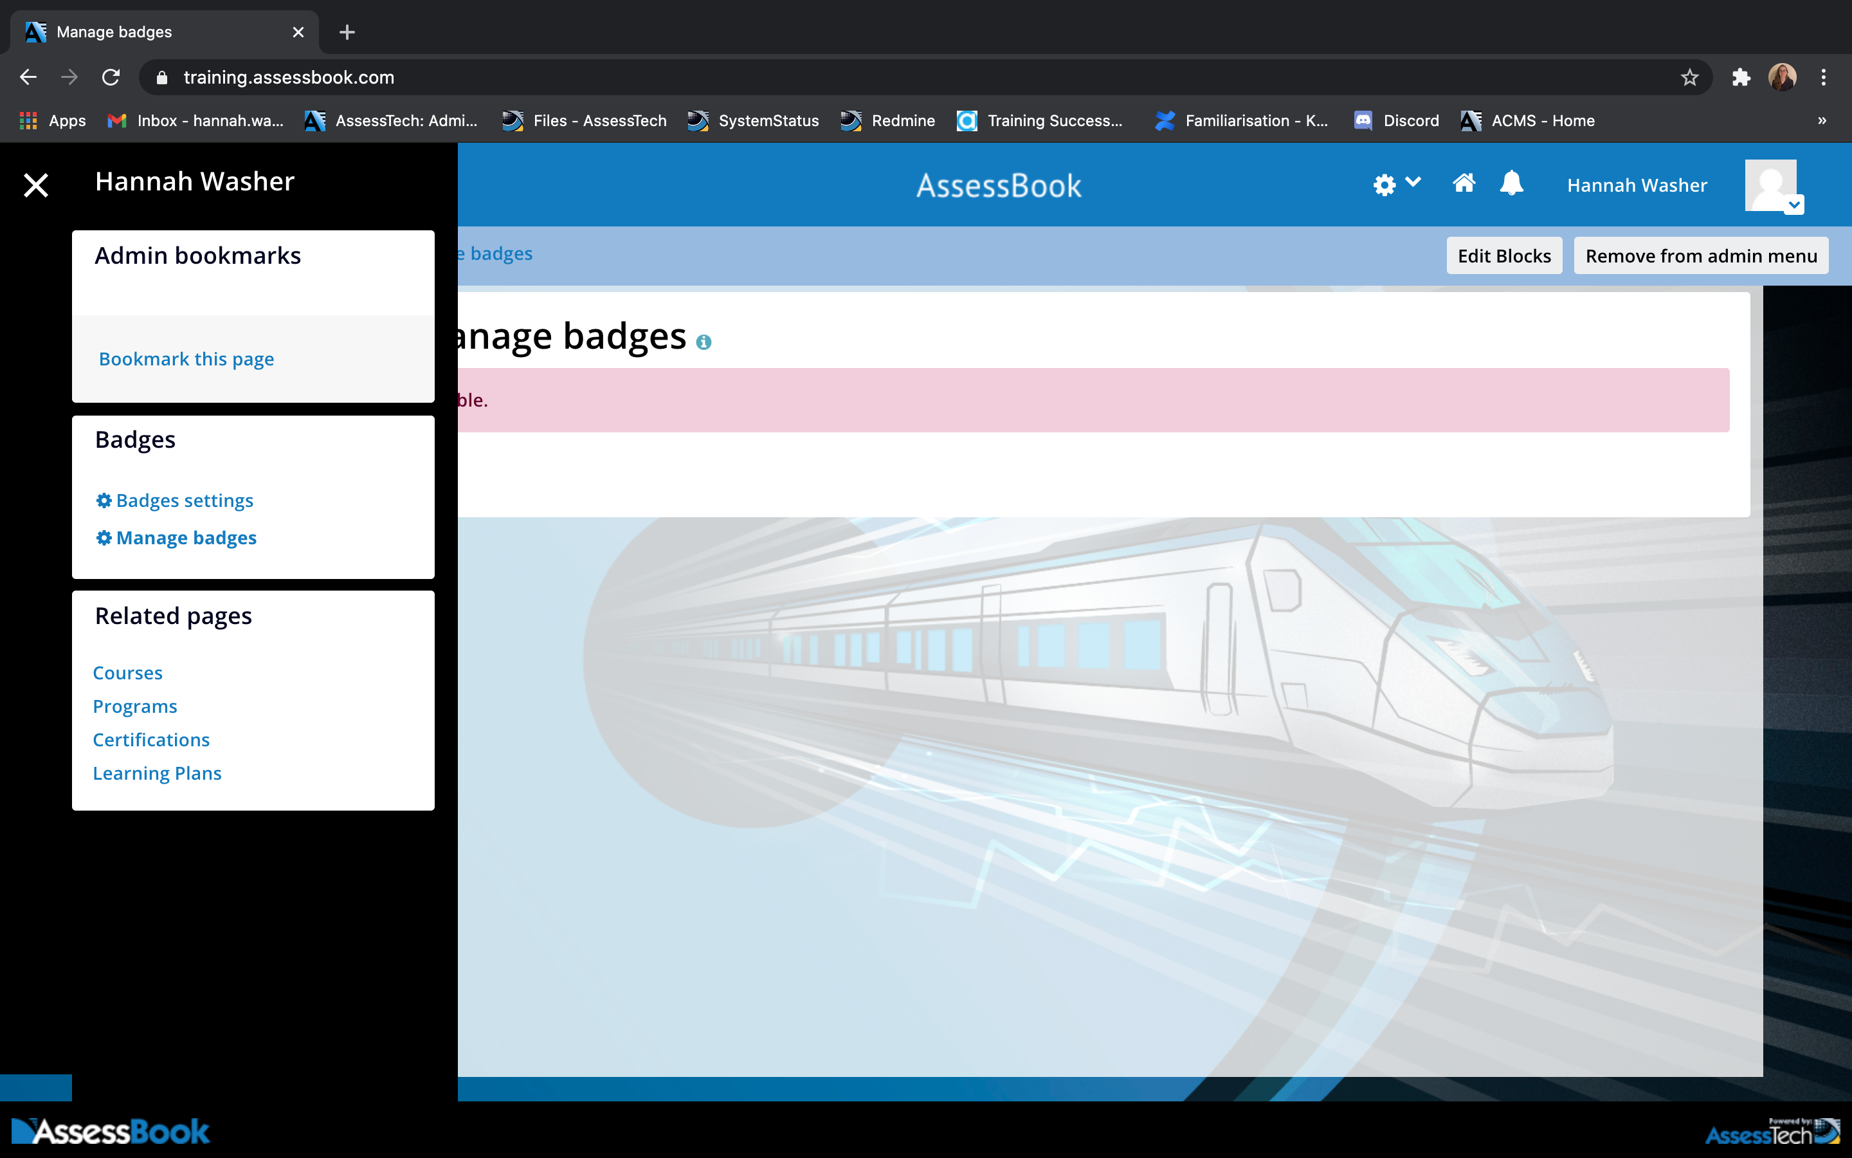1852x1158 pixels.
Task: Open the notifications bell
Action: tap(1511, 184)
